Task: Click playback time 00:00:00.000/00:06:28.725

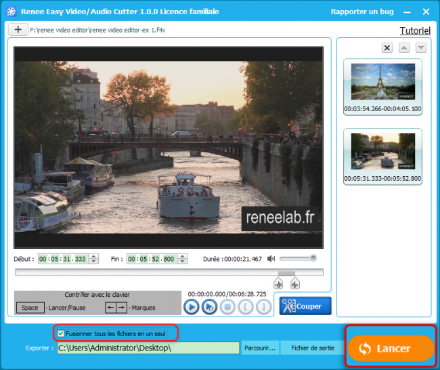Action: (227, 294)
